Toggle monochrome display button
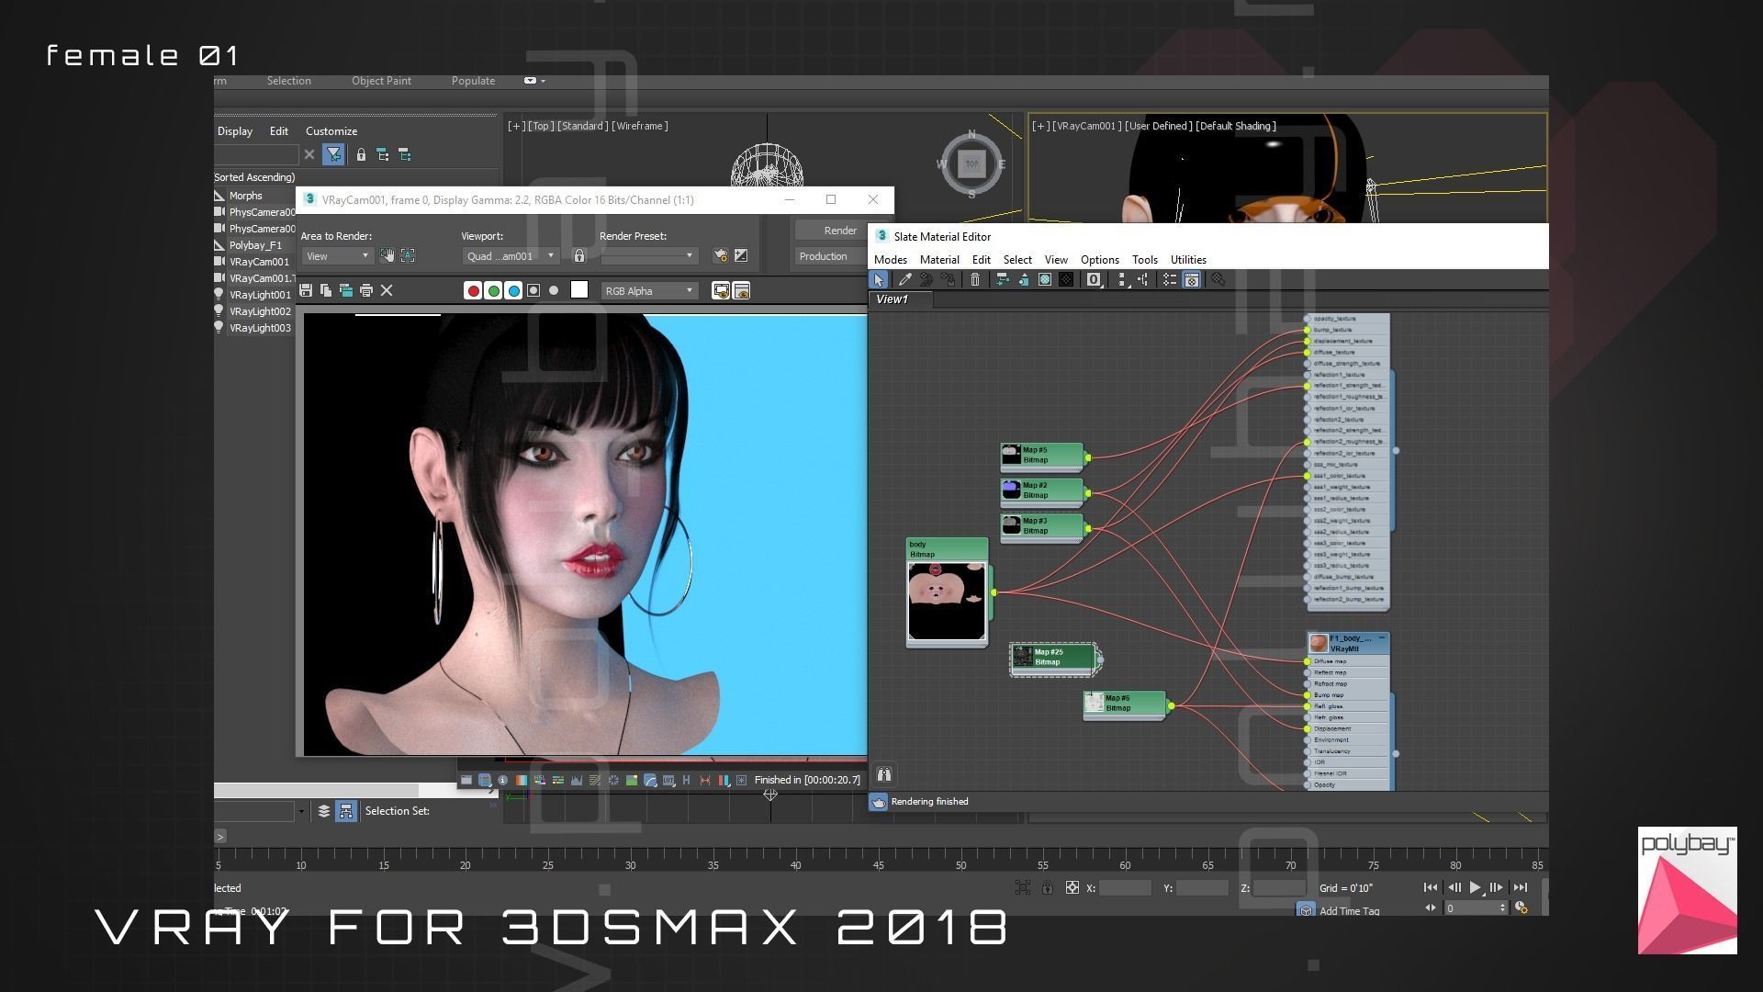 tap(554, 291)
